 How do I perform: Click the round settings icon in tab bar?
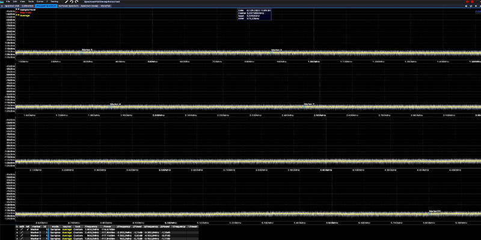[467, 6]
